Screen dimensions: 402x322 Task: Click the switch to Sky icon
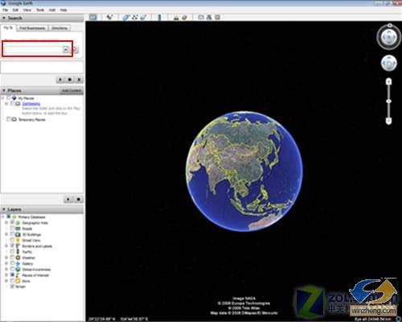[x=184, y=17]
